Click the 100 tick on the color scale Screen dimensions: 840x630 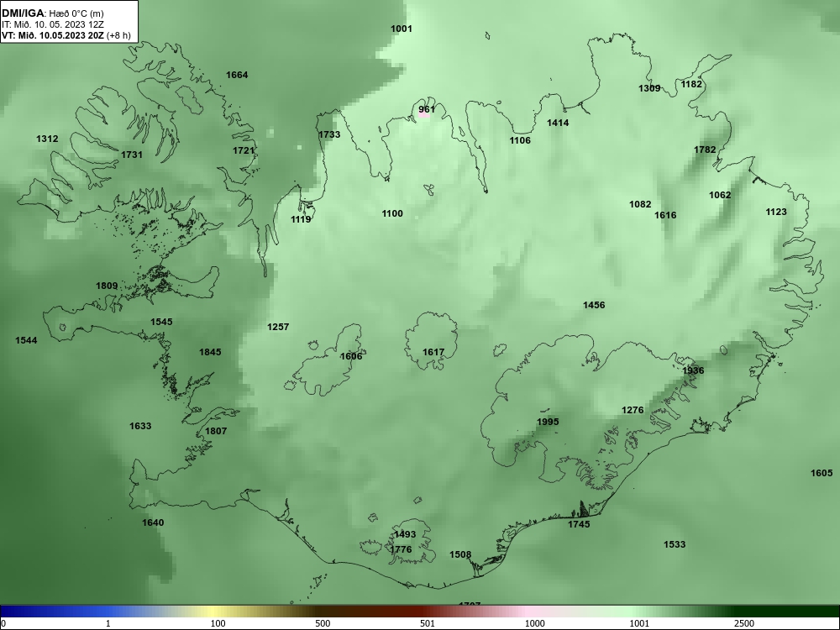click(x=218, y=623)
